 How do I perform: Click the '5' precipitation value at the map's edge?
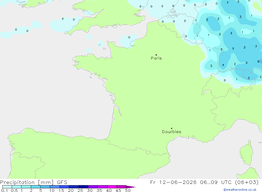coord(258,62)
